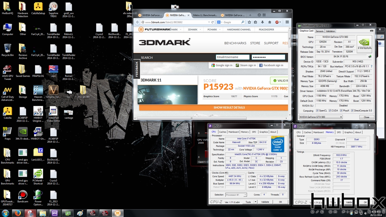This screenshot has height=217, width=386.
Task: Open Windows Start menu orb
Action: [5, 213]
